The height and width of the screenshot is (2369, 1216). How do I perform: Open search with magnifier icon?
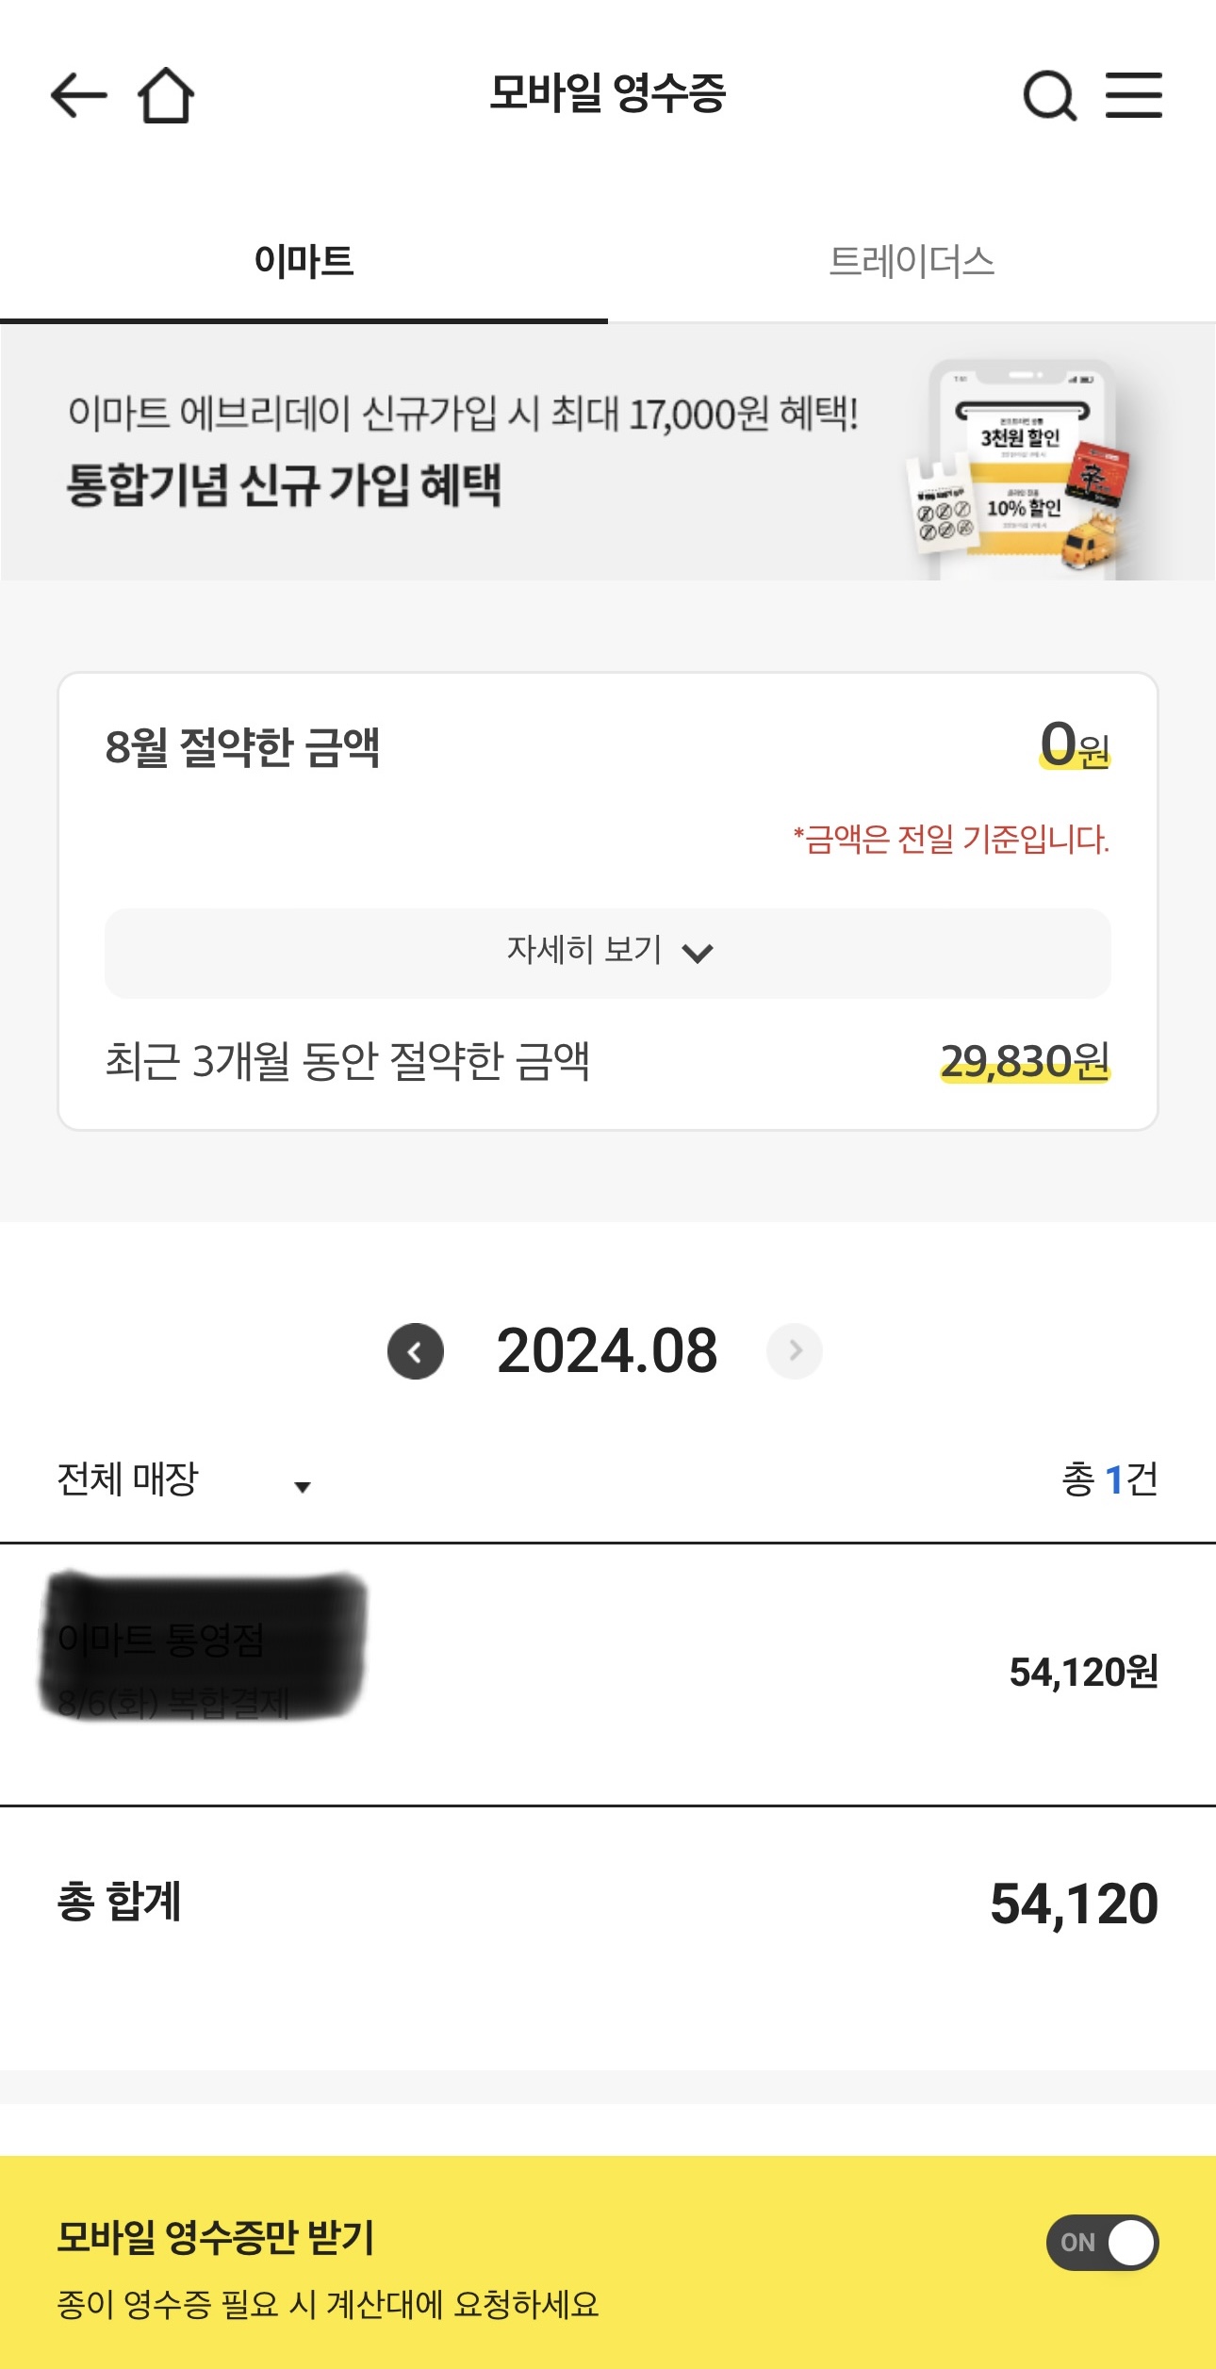(1049, 95)
